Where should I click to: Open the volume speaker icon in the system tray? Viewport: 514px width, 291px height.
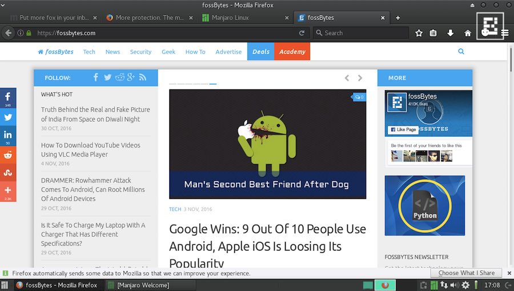pyautogui.click(x=455, y=285)
